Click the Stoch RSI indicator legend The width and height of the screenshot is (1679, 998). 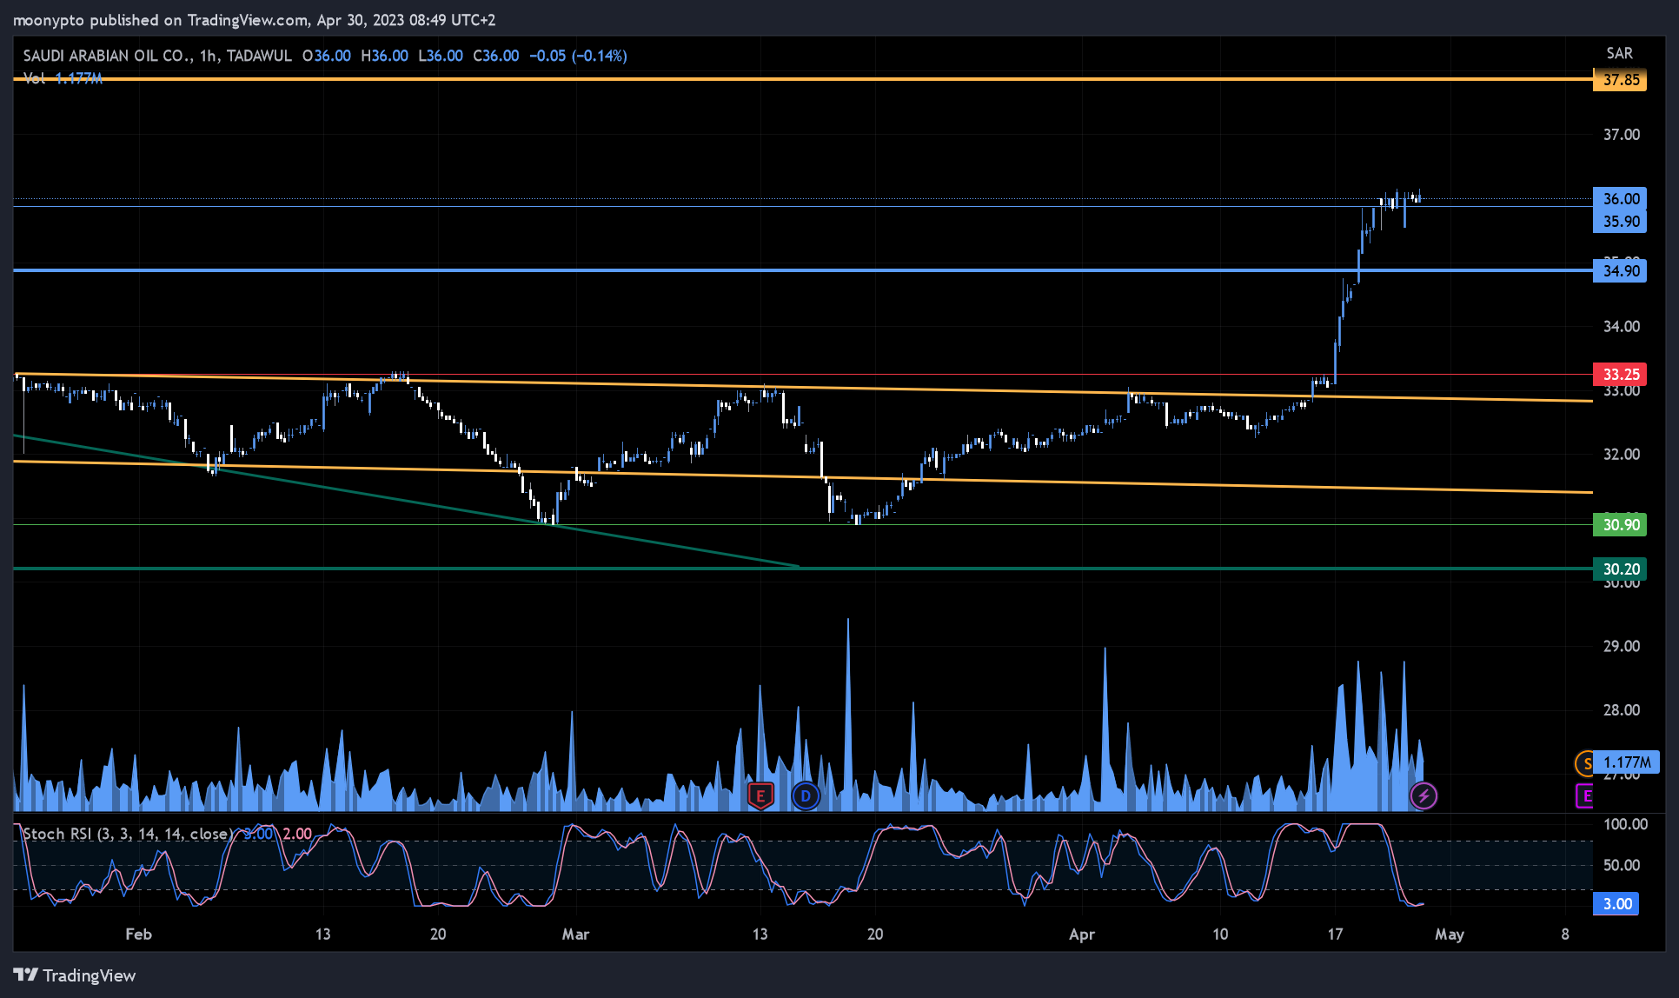(x=128, y=834)
